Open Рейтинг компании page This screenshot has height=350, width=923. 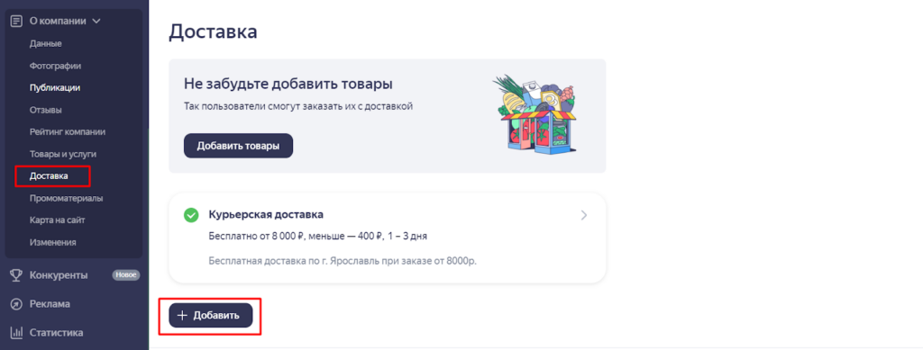pos(67,132)
